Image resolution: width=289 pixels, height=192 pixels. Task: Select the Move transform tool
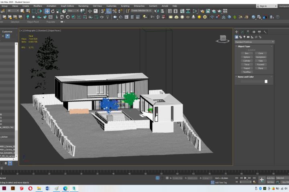47,11
